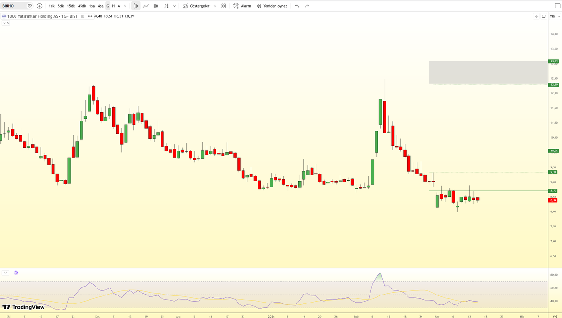The height and width of the screenshot is (318, 562).
Task: Select the candlestick chart style
Action: (156, 6)
